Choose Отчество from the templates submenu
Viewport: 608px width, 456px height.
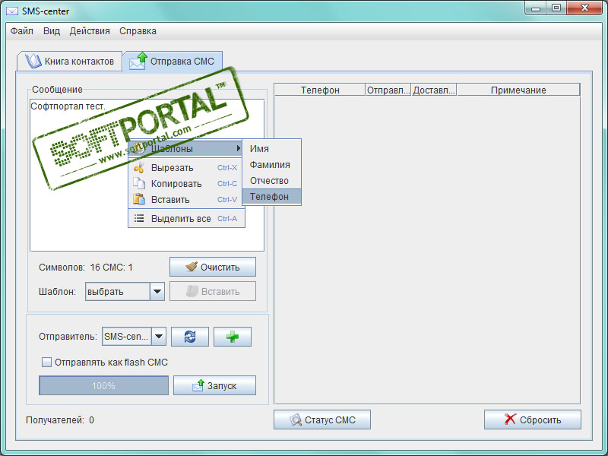click(271, 181)
